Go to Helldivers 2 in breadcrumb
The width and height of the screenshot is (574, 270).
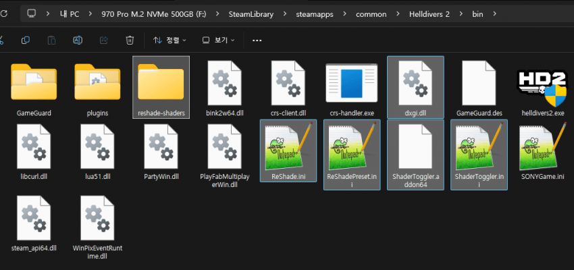click(429, 14)
